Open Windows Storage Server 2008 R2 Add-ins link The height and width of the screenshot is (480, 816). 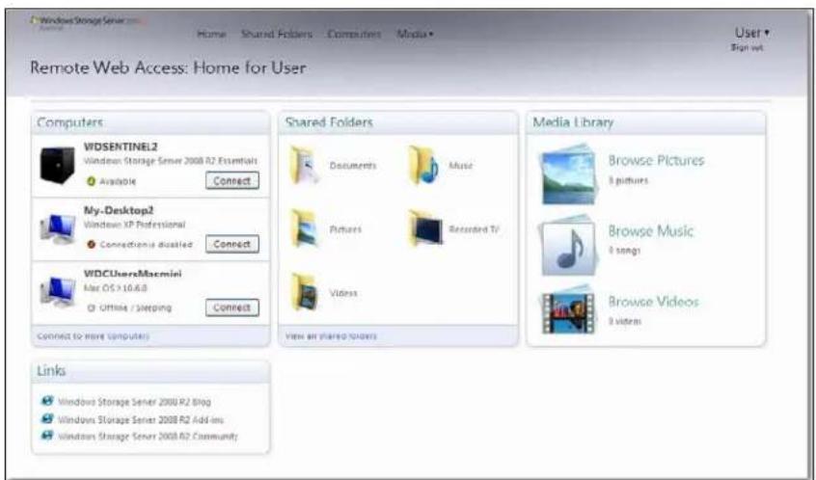141,419
